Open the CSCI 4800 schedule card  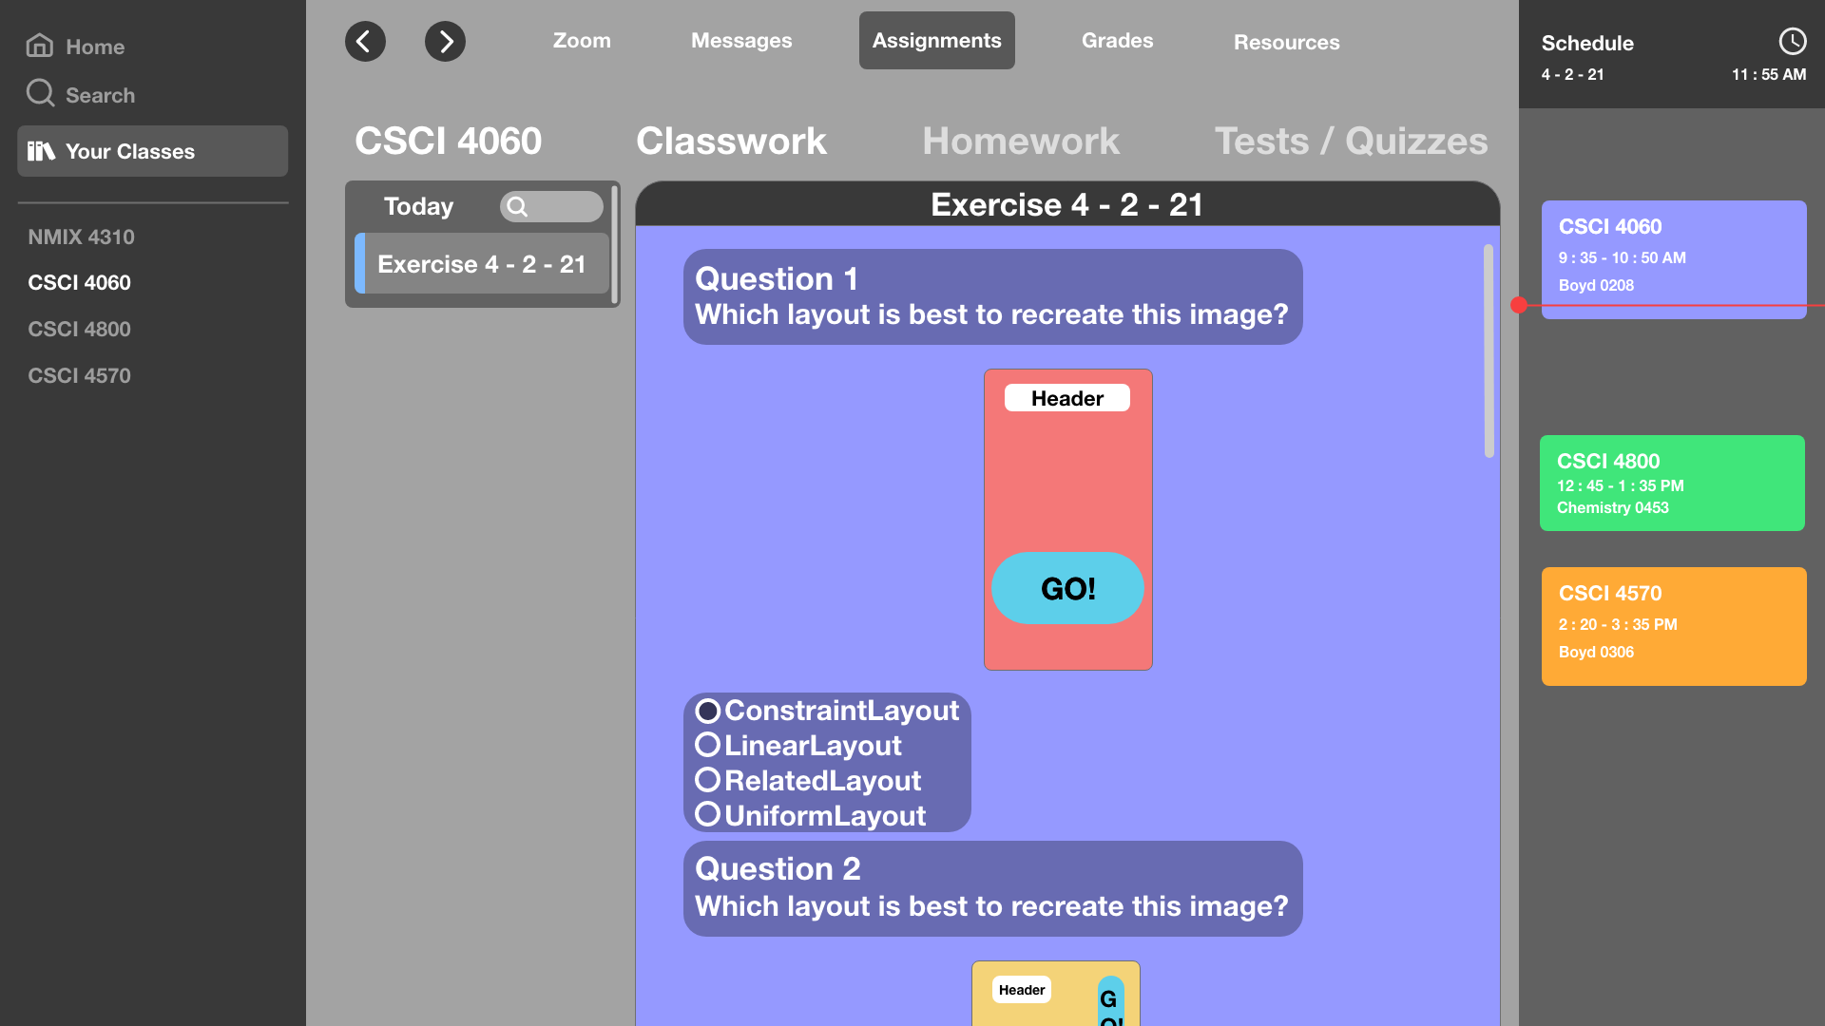click(x=1672, y=483)
